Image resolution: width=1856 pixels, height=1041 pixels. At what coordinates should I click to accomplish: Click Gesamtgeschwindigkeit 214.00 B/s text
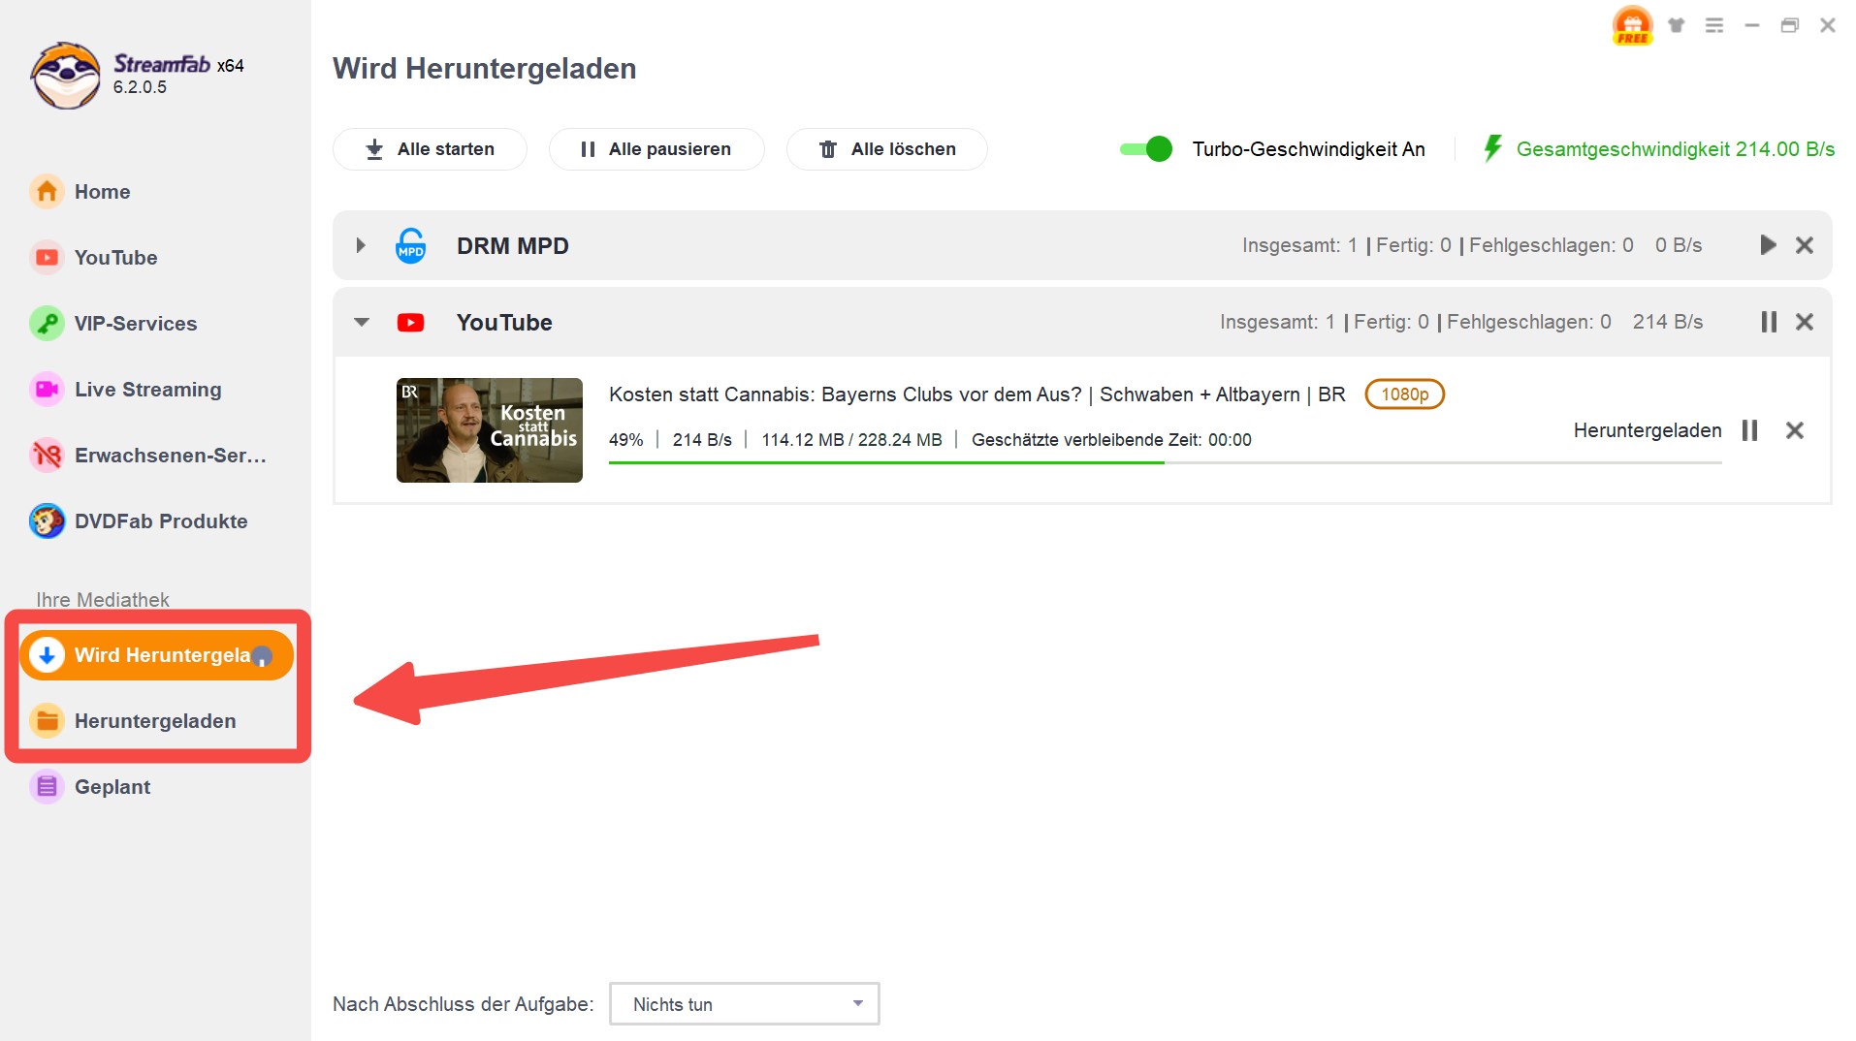point(1675,149)
